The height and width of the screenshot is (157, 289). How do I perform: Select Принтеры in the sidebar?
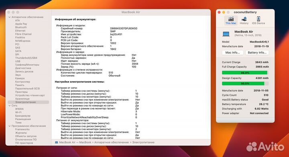tap(21, 92)
